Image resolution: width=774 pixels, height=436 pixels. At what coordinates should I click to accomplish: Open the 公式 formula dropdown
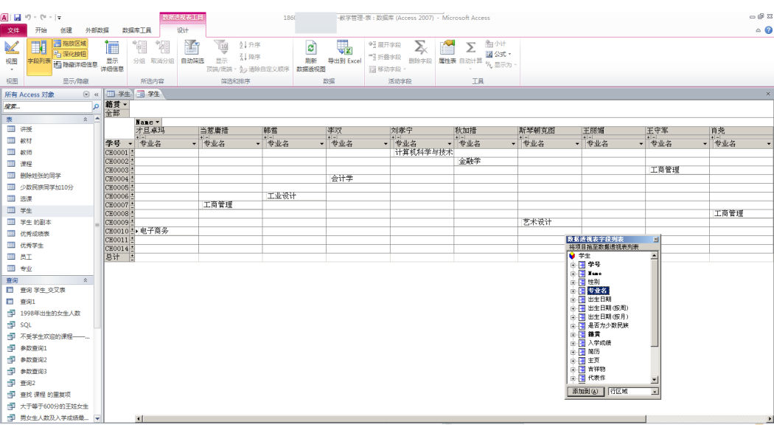point(498,54)
